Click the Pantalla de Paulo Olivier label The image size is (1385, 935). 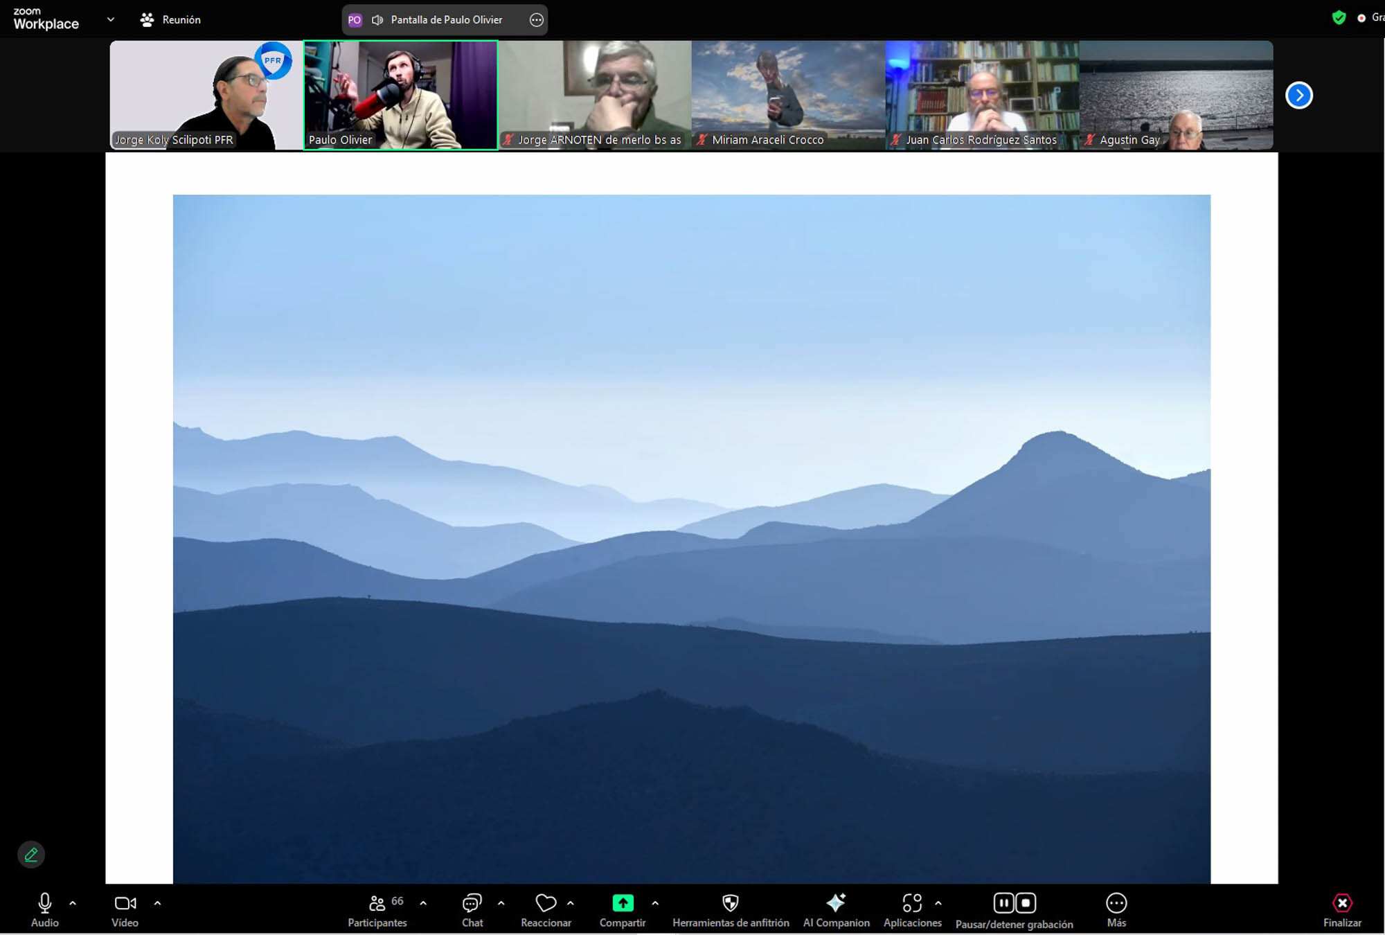(x=447, y=20)
